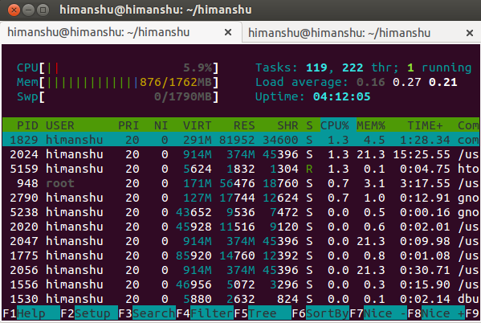Viewport: 481px width, 323px height.
Task: Sort by the MEM% column header
Action: point(371,125)
